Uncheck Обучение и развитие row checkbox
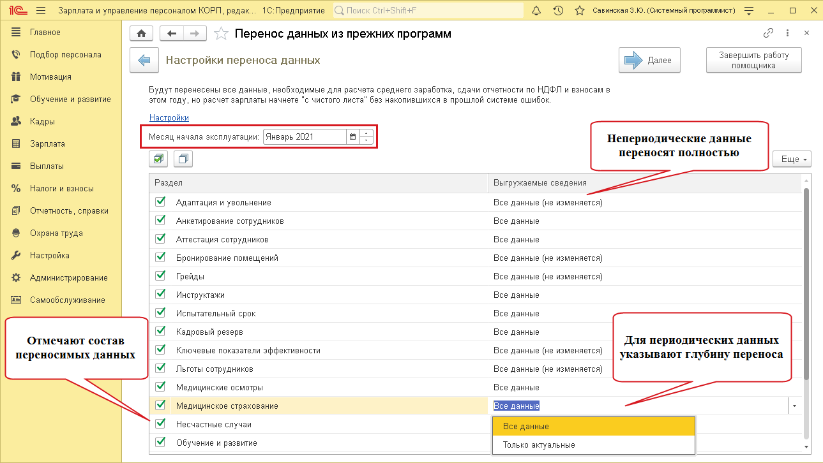Image resolution: width=823 pixels, height=463 pixels. 161,442
